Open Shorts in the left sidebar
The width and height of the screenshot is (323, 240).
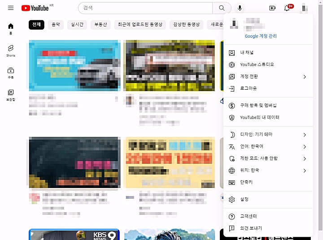coord(11,51)
